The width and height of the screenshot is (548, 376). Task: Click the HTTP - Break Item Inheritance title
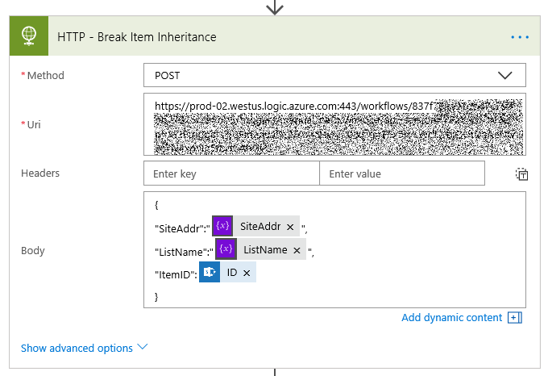[137, 37]
